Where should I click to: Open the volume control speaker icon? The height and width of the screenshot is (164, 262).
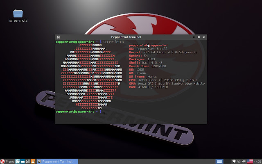tap(244, 161)
